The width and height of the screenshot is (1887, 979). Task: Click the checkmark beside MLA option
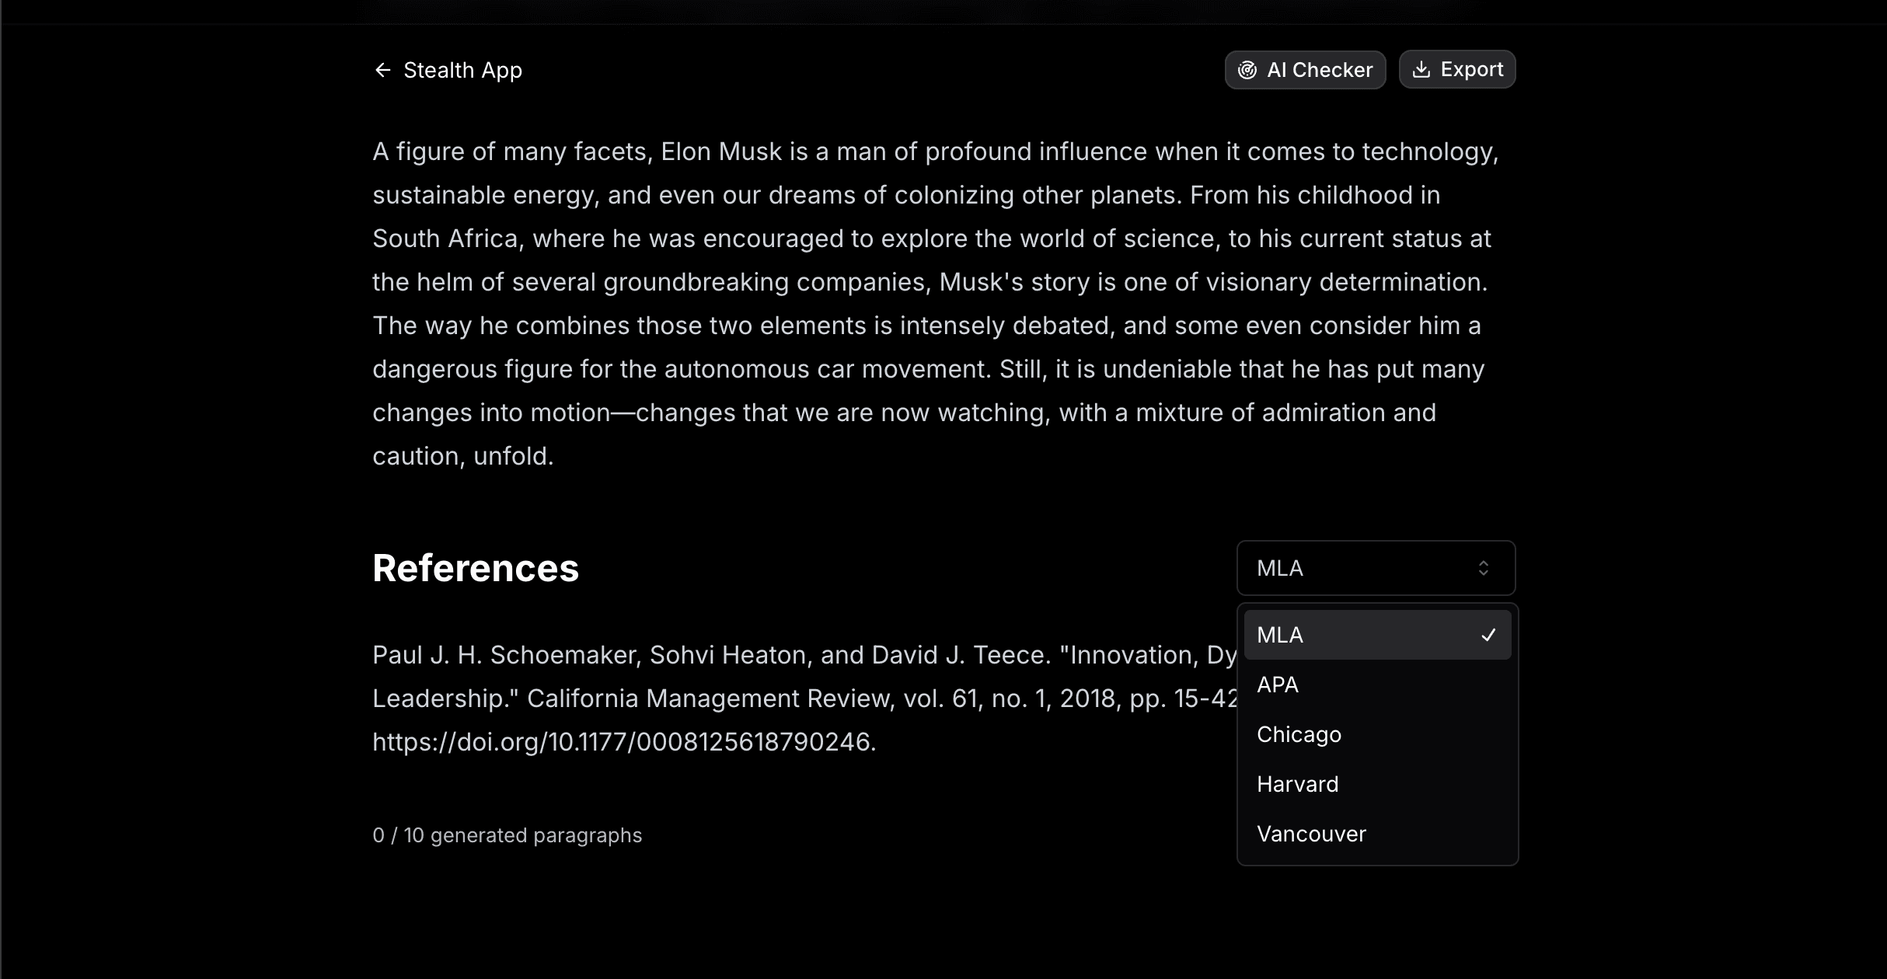[1488, 636]
